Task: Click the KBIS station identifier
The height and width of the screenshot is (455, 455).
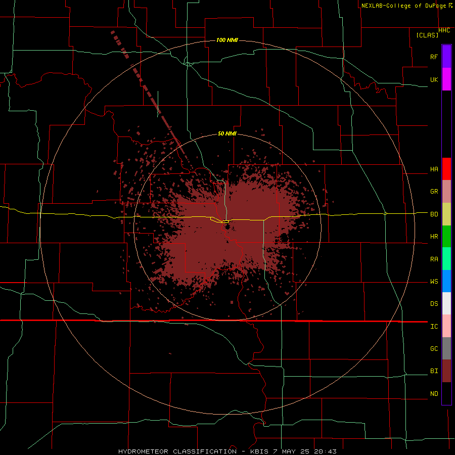Action: point(259,451)
